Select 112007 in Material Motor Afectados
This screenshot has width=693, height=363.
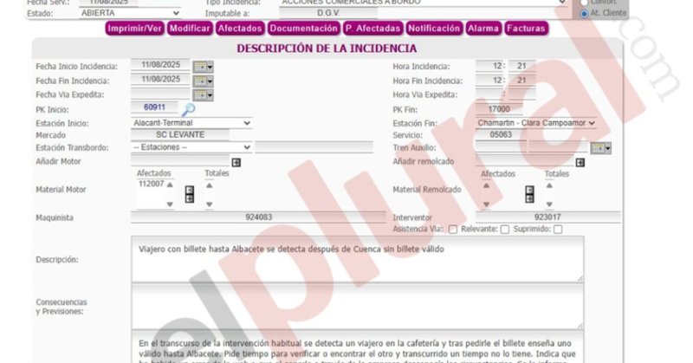pyautogui.click(x=151, y=184)
